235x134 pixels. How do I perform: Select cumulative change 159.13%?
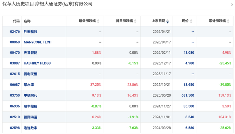pos(225,95)
